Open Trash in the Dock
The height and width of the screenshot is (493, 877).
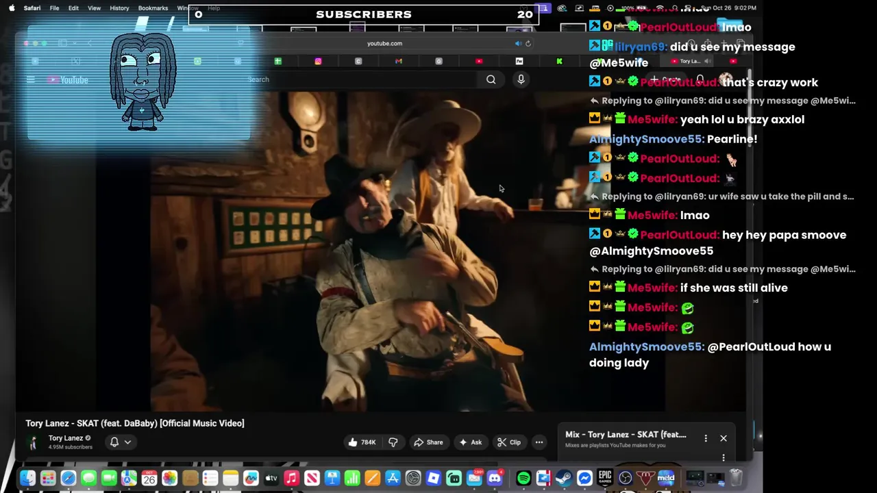coord(736,478)
